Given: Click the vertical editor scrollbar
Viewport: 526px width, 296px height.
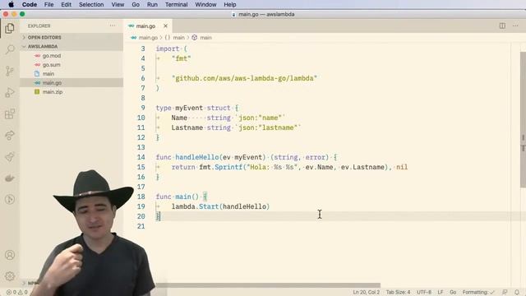Looking at the screenshot, I should click(x=523, y=120).
